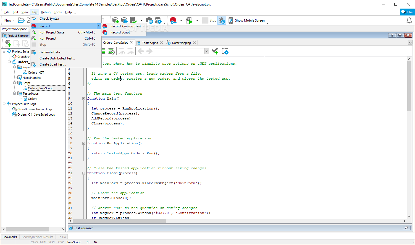
Task: Open the Chat button
Action: (408, 12)
